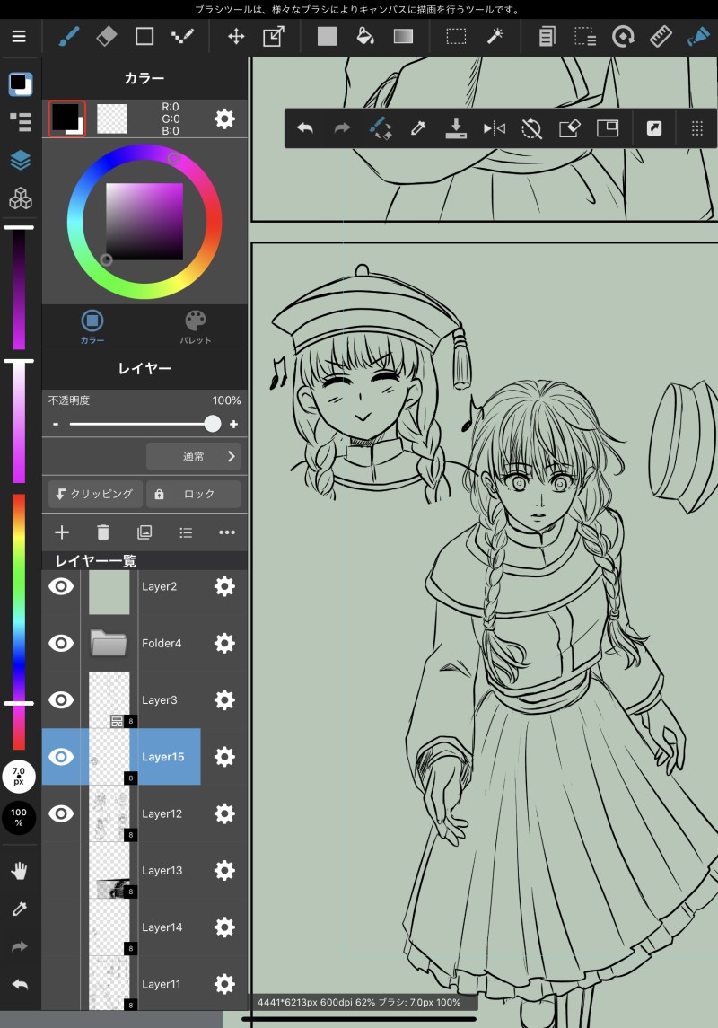This screenshot has height=1028, width=718.
Task: Click the clear layer icon in floating bar
Action: pos(569,127)
